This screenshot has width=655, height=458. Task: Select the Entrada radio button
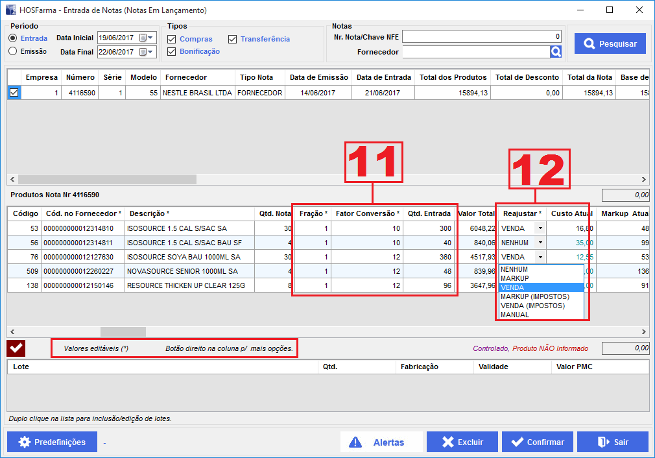[x=13, y=38]
